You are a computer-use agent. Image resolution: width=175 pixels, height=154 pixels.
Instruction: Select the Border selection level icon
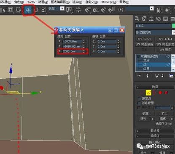coord(154,93)
